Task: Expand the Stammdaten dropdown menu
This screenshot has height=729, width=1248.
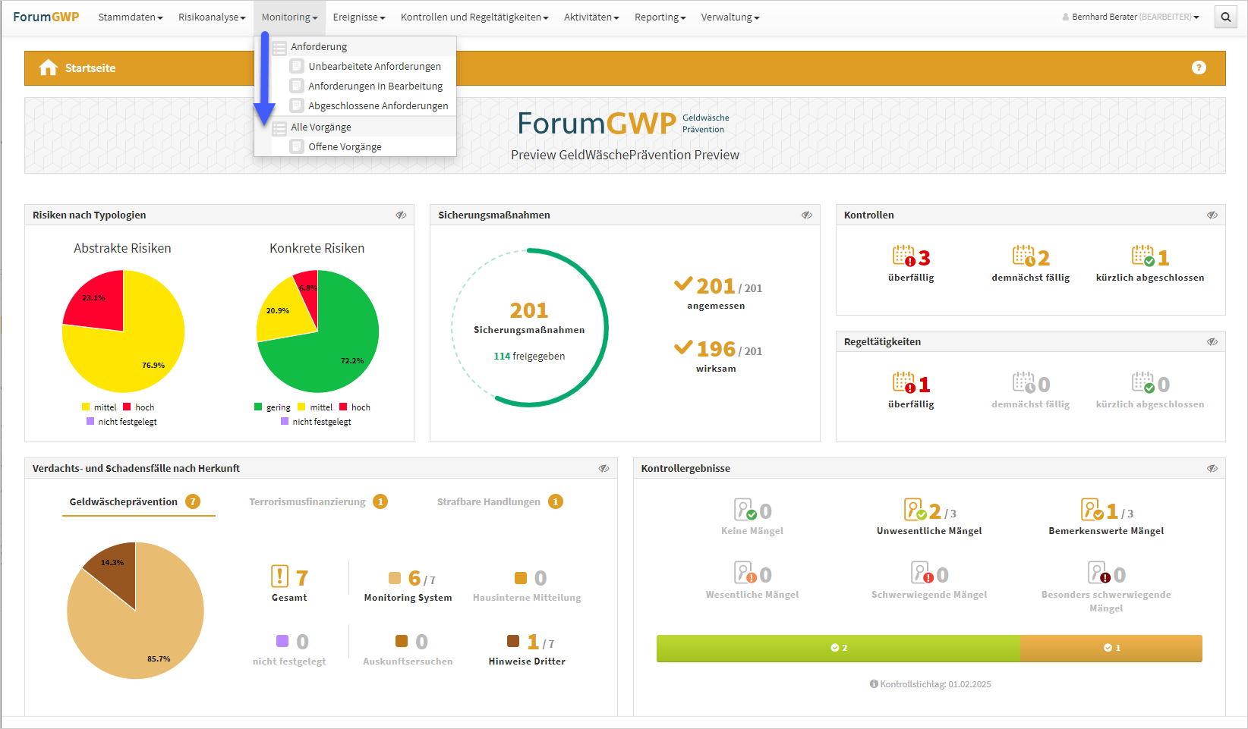Action: click(130, 17)
